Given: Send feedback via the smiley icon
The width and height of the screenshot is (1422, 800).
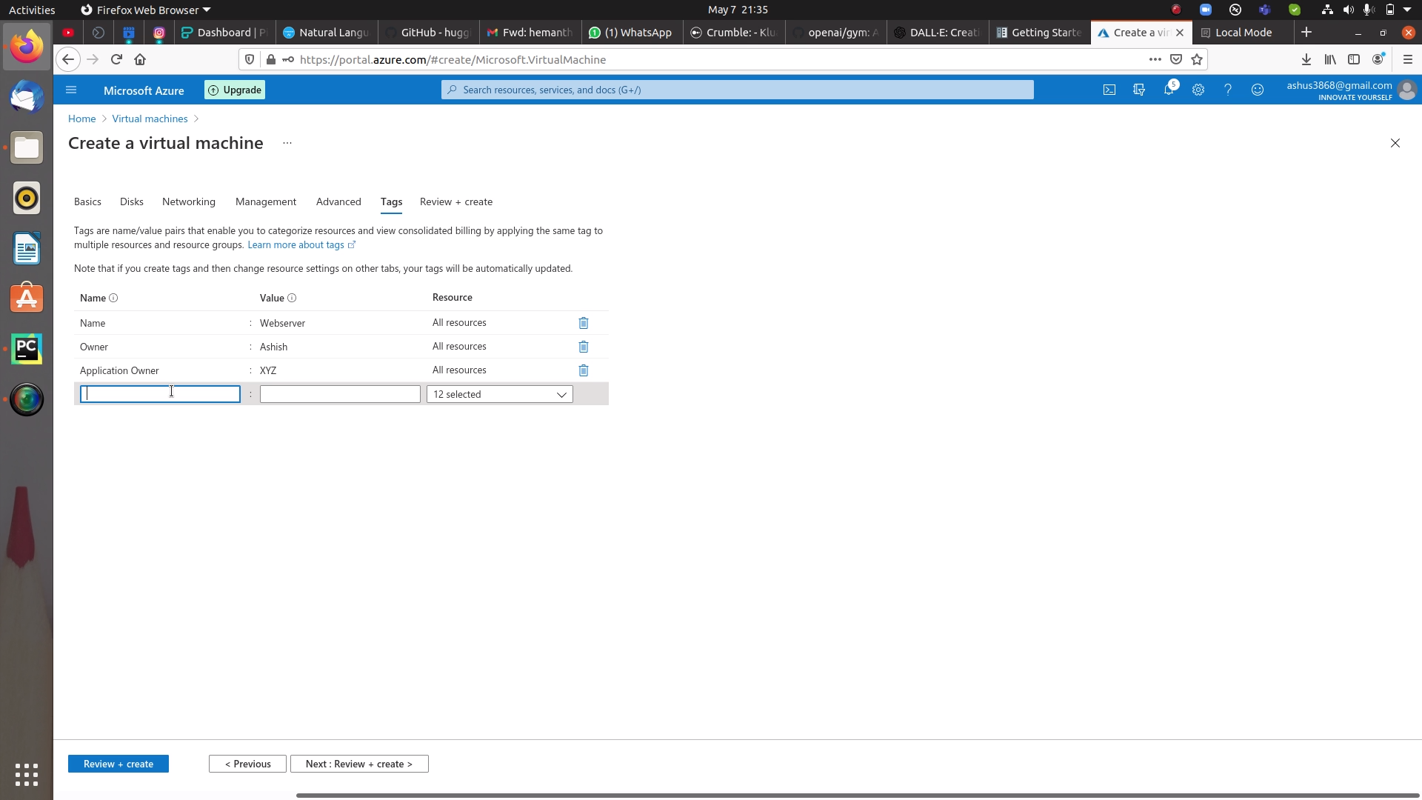Looking at the screenshot, I should [1258, 90].
